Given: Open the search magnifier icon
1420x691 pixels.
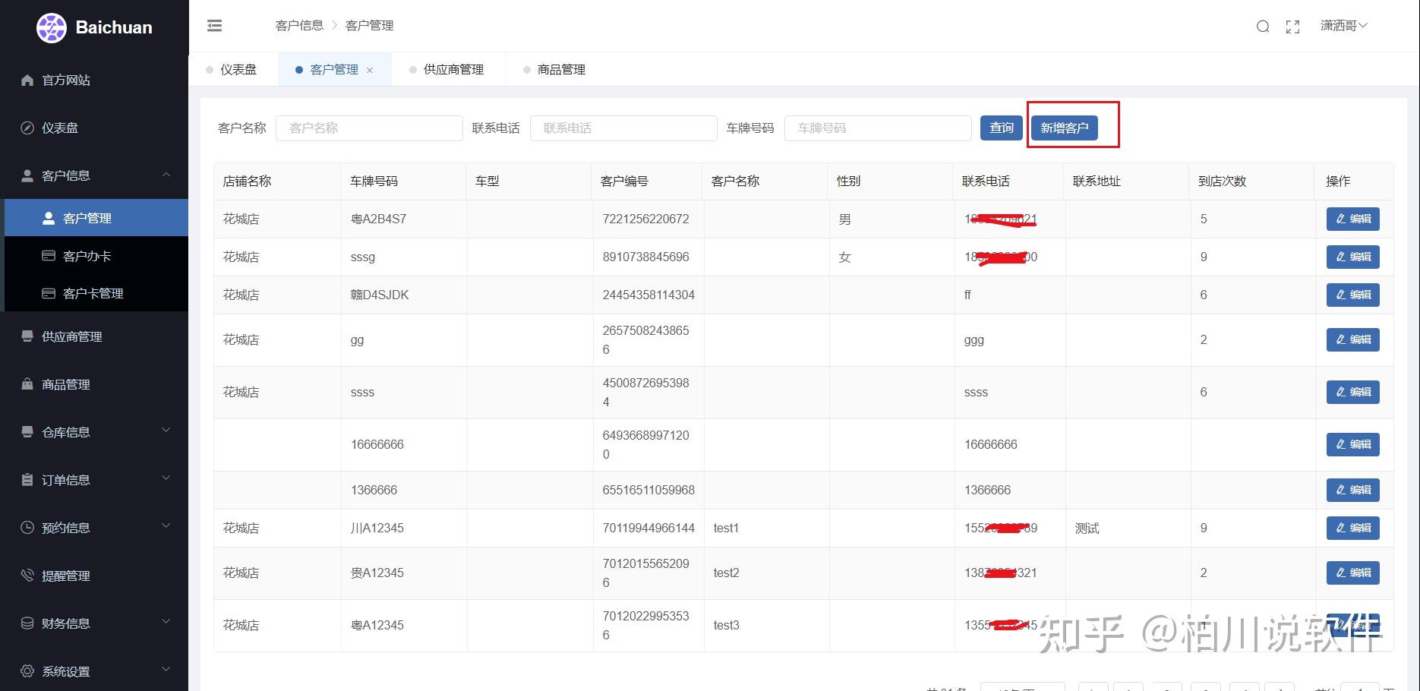Looking at the screenshot, I should coord(1263,27).
